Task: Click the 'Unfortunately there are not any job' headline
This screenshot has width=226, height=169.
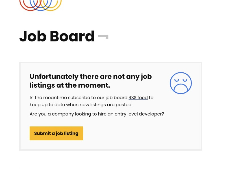Action: (91, 77)
